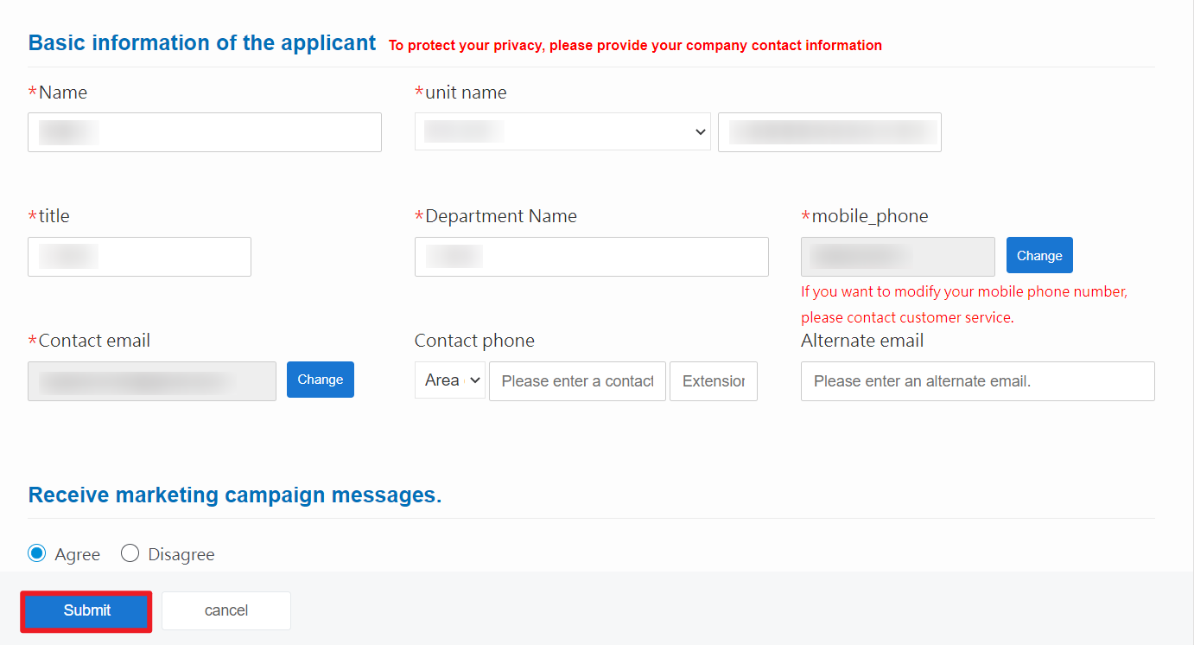Click the Extension input field
Viewport: 1194px width, 645px height.
[714, 381]
